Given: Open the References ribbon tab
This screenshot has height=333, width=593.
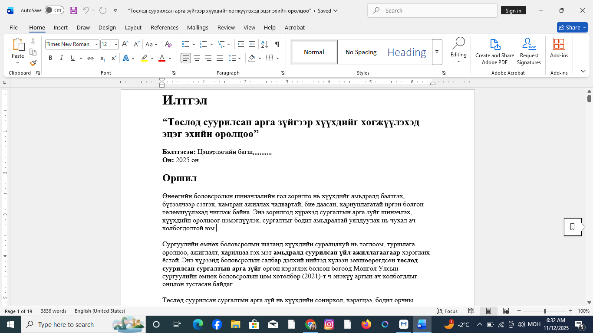Looking at the screenshot, I should pyautogui.click(x=165, y=27).
